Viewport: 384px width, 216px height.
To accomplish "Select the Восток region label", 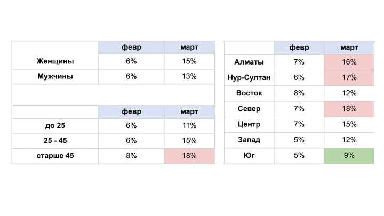I will tap(249, 93).
